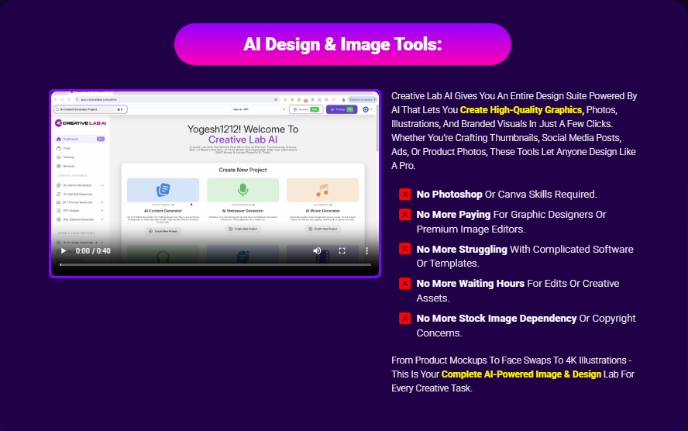Image resolution: width=688 pixels, height=431 pixels.
Task: Click the Yogesh1212! Welcome To heading
Action: 243,129
